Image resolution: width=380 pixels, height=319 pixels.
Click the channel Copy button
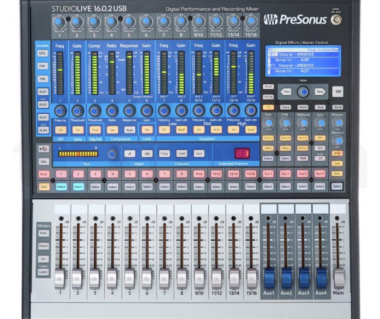click(x=164, y=153)
